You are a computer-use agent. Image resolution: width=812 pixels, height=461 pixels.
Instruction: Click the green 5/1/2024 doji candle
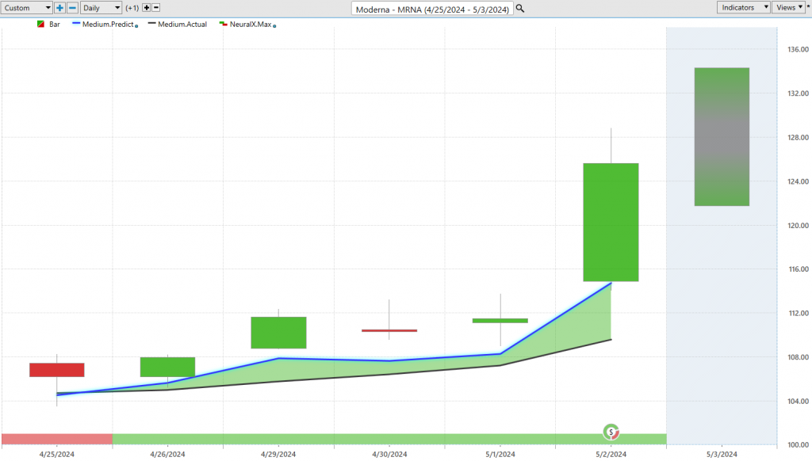pyautogui.click(x=500, y=321)
